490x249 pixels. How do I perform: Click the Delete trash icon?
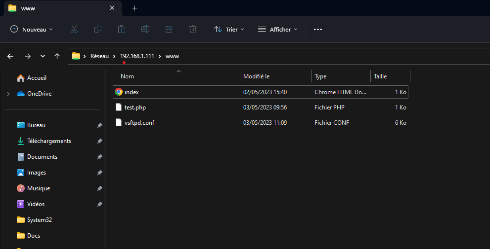pyautogui.click(x=193, y=29)
